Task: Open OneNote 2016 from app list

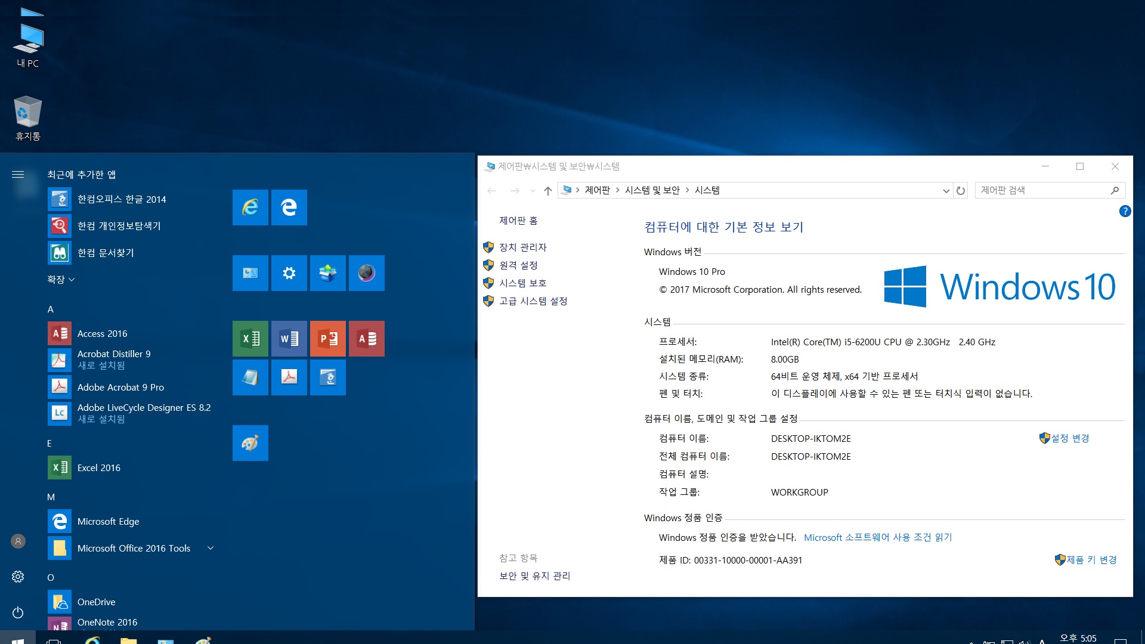Action: coord(131,623)
